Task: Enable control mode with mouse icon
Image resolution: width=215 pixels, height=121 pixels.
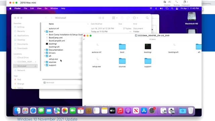Action: coord(165,2)
